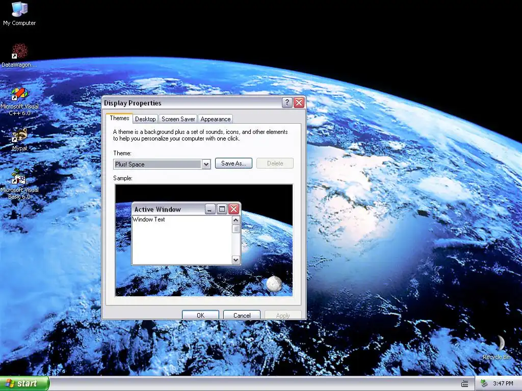Image resolution: width=522 pixels, height=391 pixels.
Task: Select the DataWagon desktop shortcut
Action: coord(19,55)
